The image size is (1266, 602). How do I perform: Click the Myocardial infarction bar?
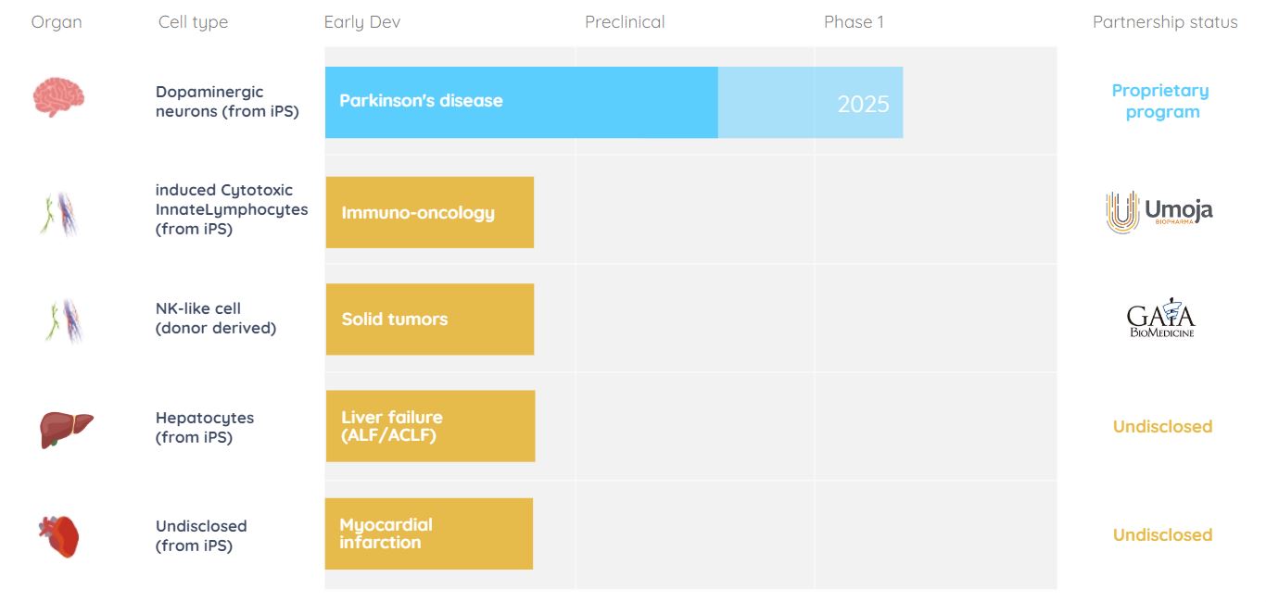click(428, 533)
